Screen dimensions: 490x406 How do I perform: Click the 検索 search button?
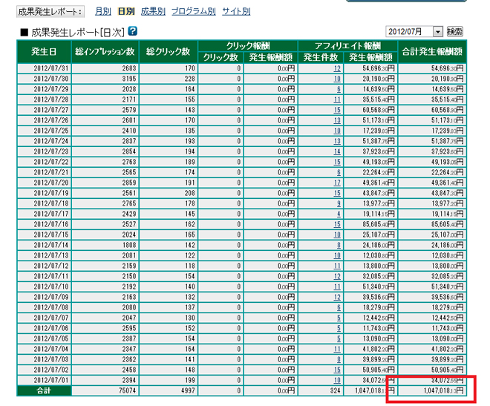tap(455, 32)
